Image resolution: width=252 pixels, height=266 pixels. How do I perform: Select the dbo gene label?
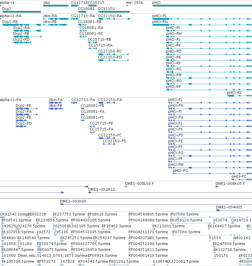(46, 3)
